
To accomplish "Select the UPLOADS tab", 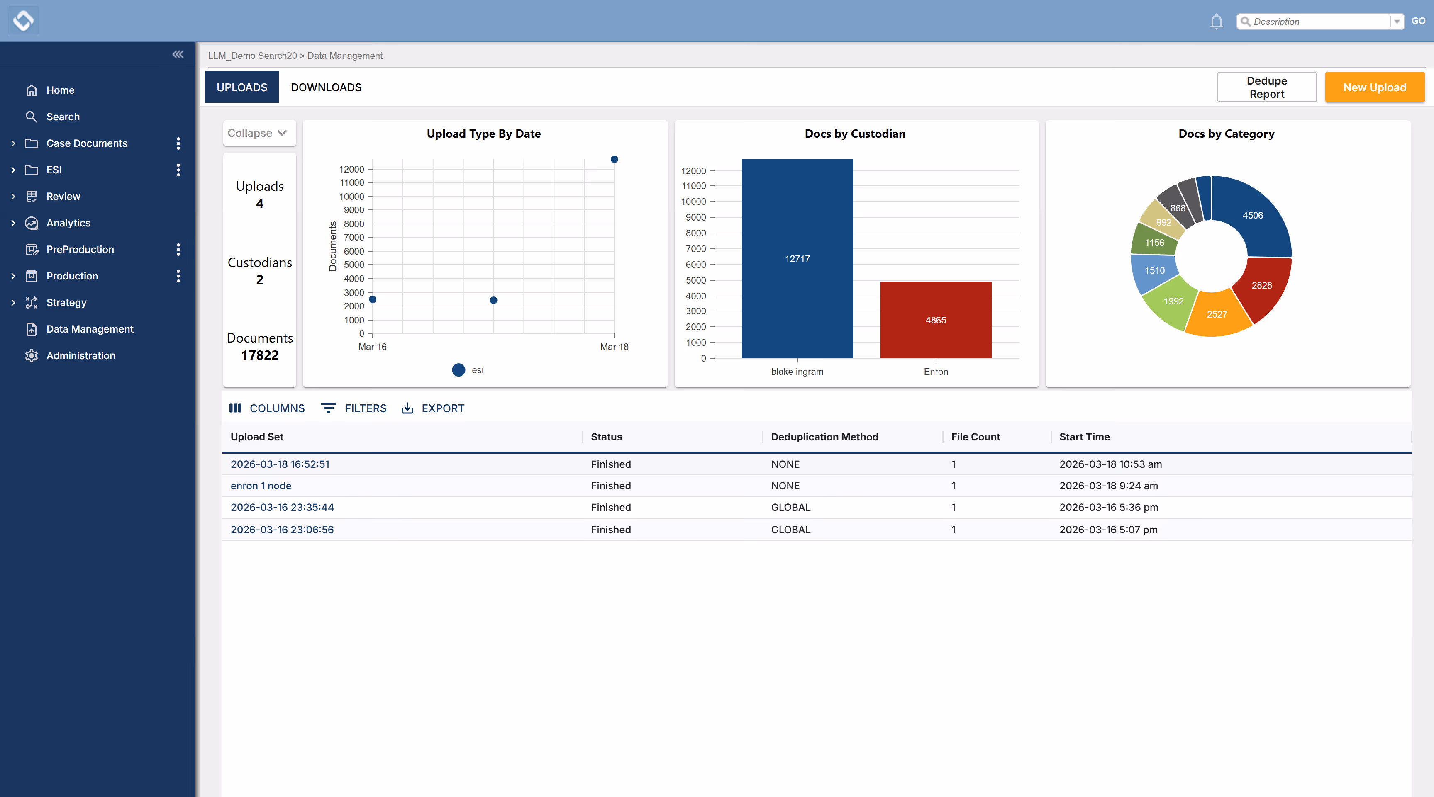I will [x=241, y=87].
